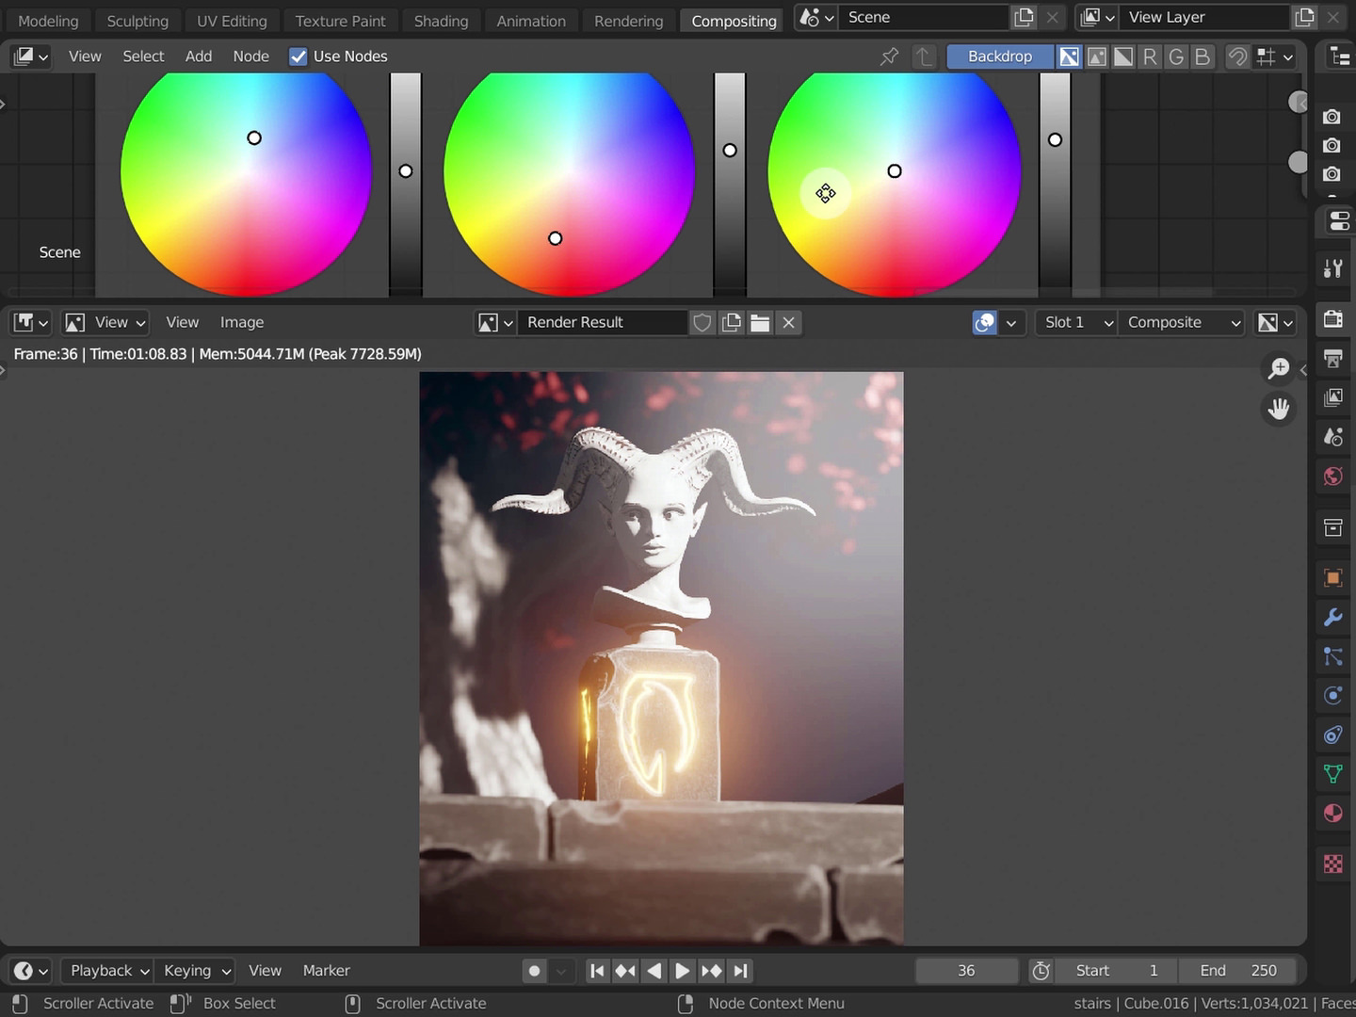
Task: Open the Node menu in compositor header
Action: (250, 56)
